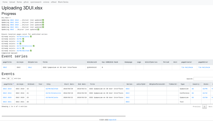213x121 pixels.
Task: Sort Events table by pageTitle
Action: pyautogui.click(x=8, y=84)
